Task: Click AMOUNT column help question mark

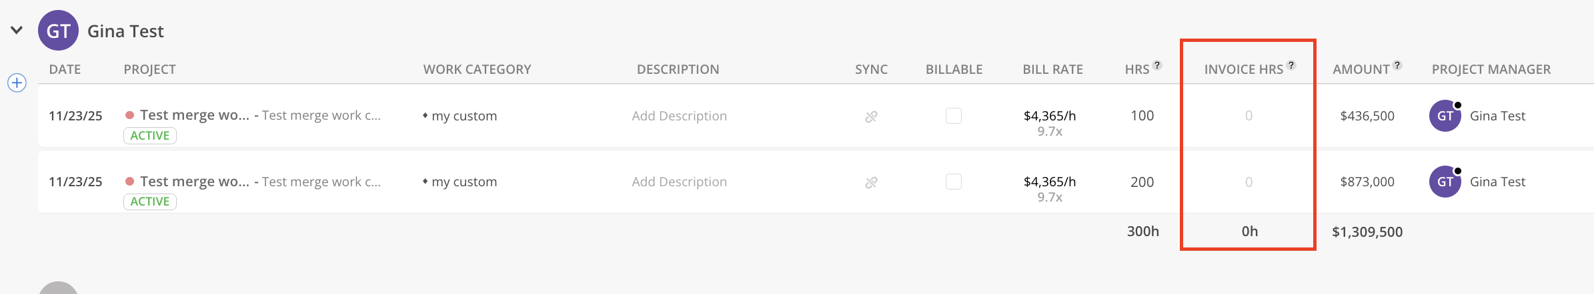Action: 1397,65
